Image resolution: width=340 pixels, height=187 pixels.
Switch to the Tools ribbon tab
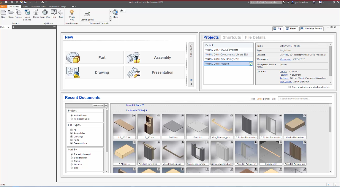(x=25, y=7)
